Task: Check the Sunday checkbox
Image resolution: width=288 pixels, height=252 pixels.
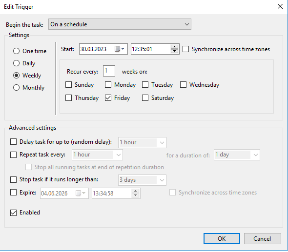Action: click(68, 85)
